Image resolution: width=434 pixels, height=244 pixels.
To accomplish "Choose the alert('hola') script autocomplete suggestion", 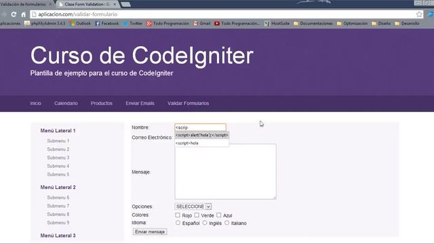I will 202,135.
